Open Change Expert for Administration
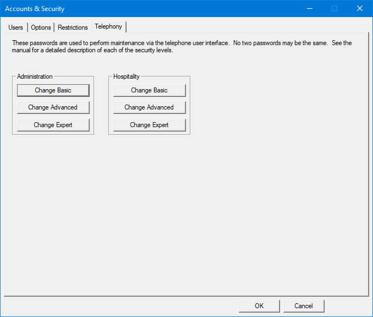The width and height of the screenshot is (373, 317). tap(53, 125)
